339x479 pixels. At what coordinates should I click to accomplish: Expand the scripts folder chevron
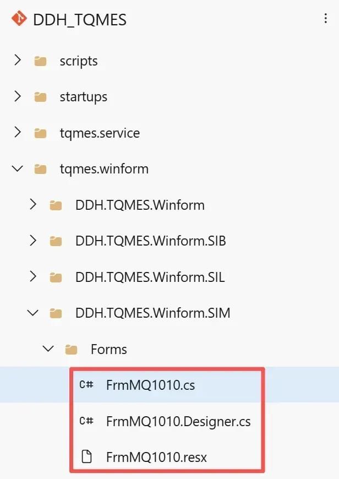tap(18, 60)
